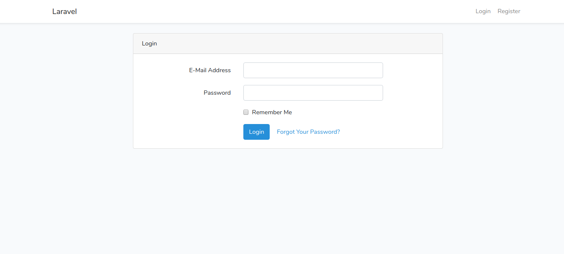
Task: Go to password reset via Forgot Your Password
Action: [308, 132]
